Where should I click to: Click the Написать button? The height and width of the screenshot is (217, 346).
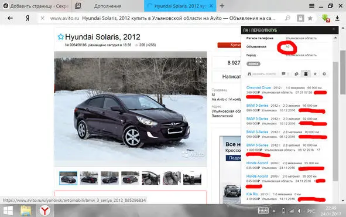coord(227,77)
